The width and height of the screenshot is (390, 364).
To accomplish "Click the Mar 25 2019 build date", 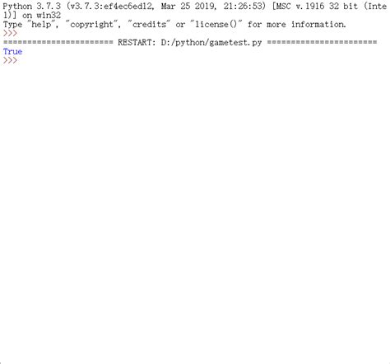I will pos(185,6).
